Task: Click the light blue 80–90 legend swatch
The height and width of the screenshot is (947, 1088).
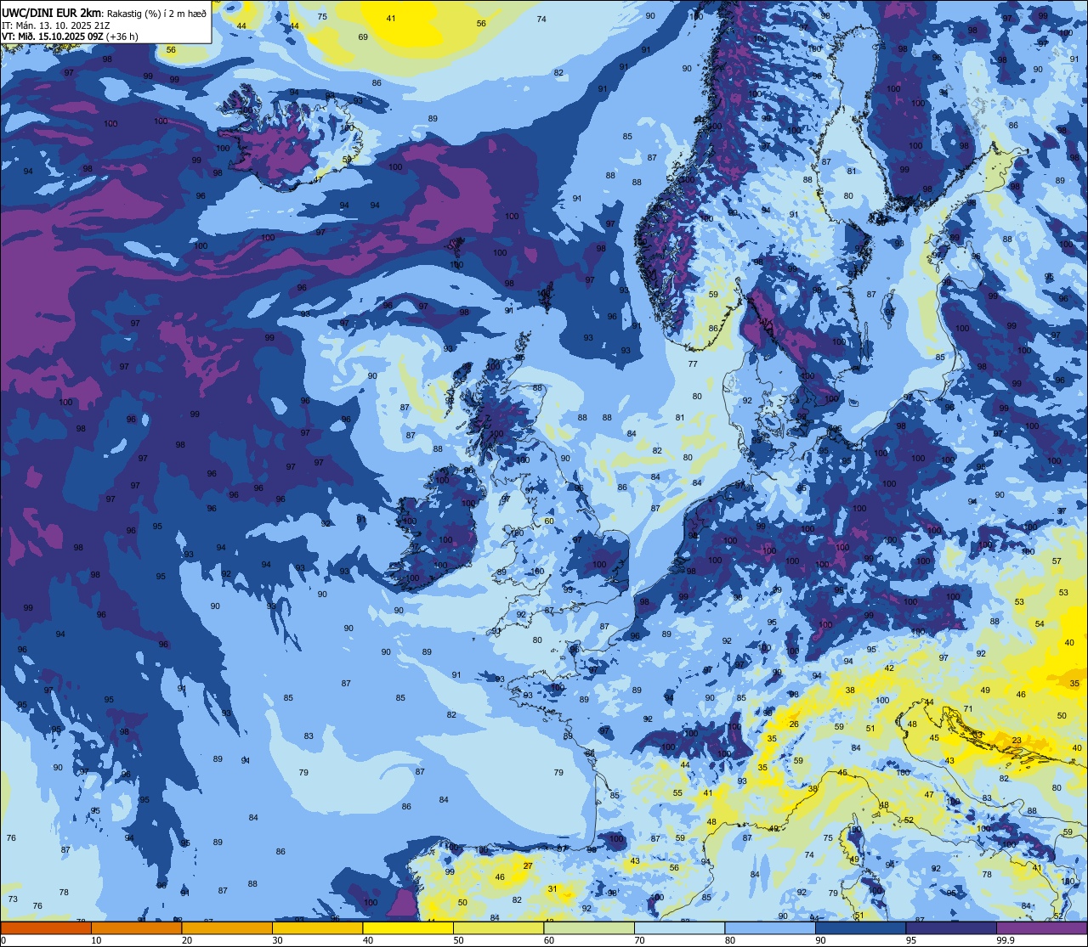Action: click(x=770, y=927)
